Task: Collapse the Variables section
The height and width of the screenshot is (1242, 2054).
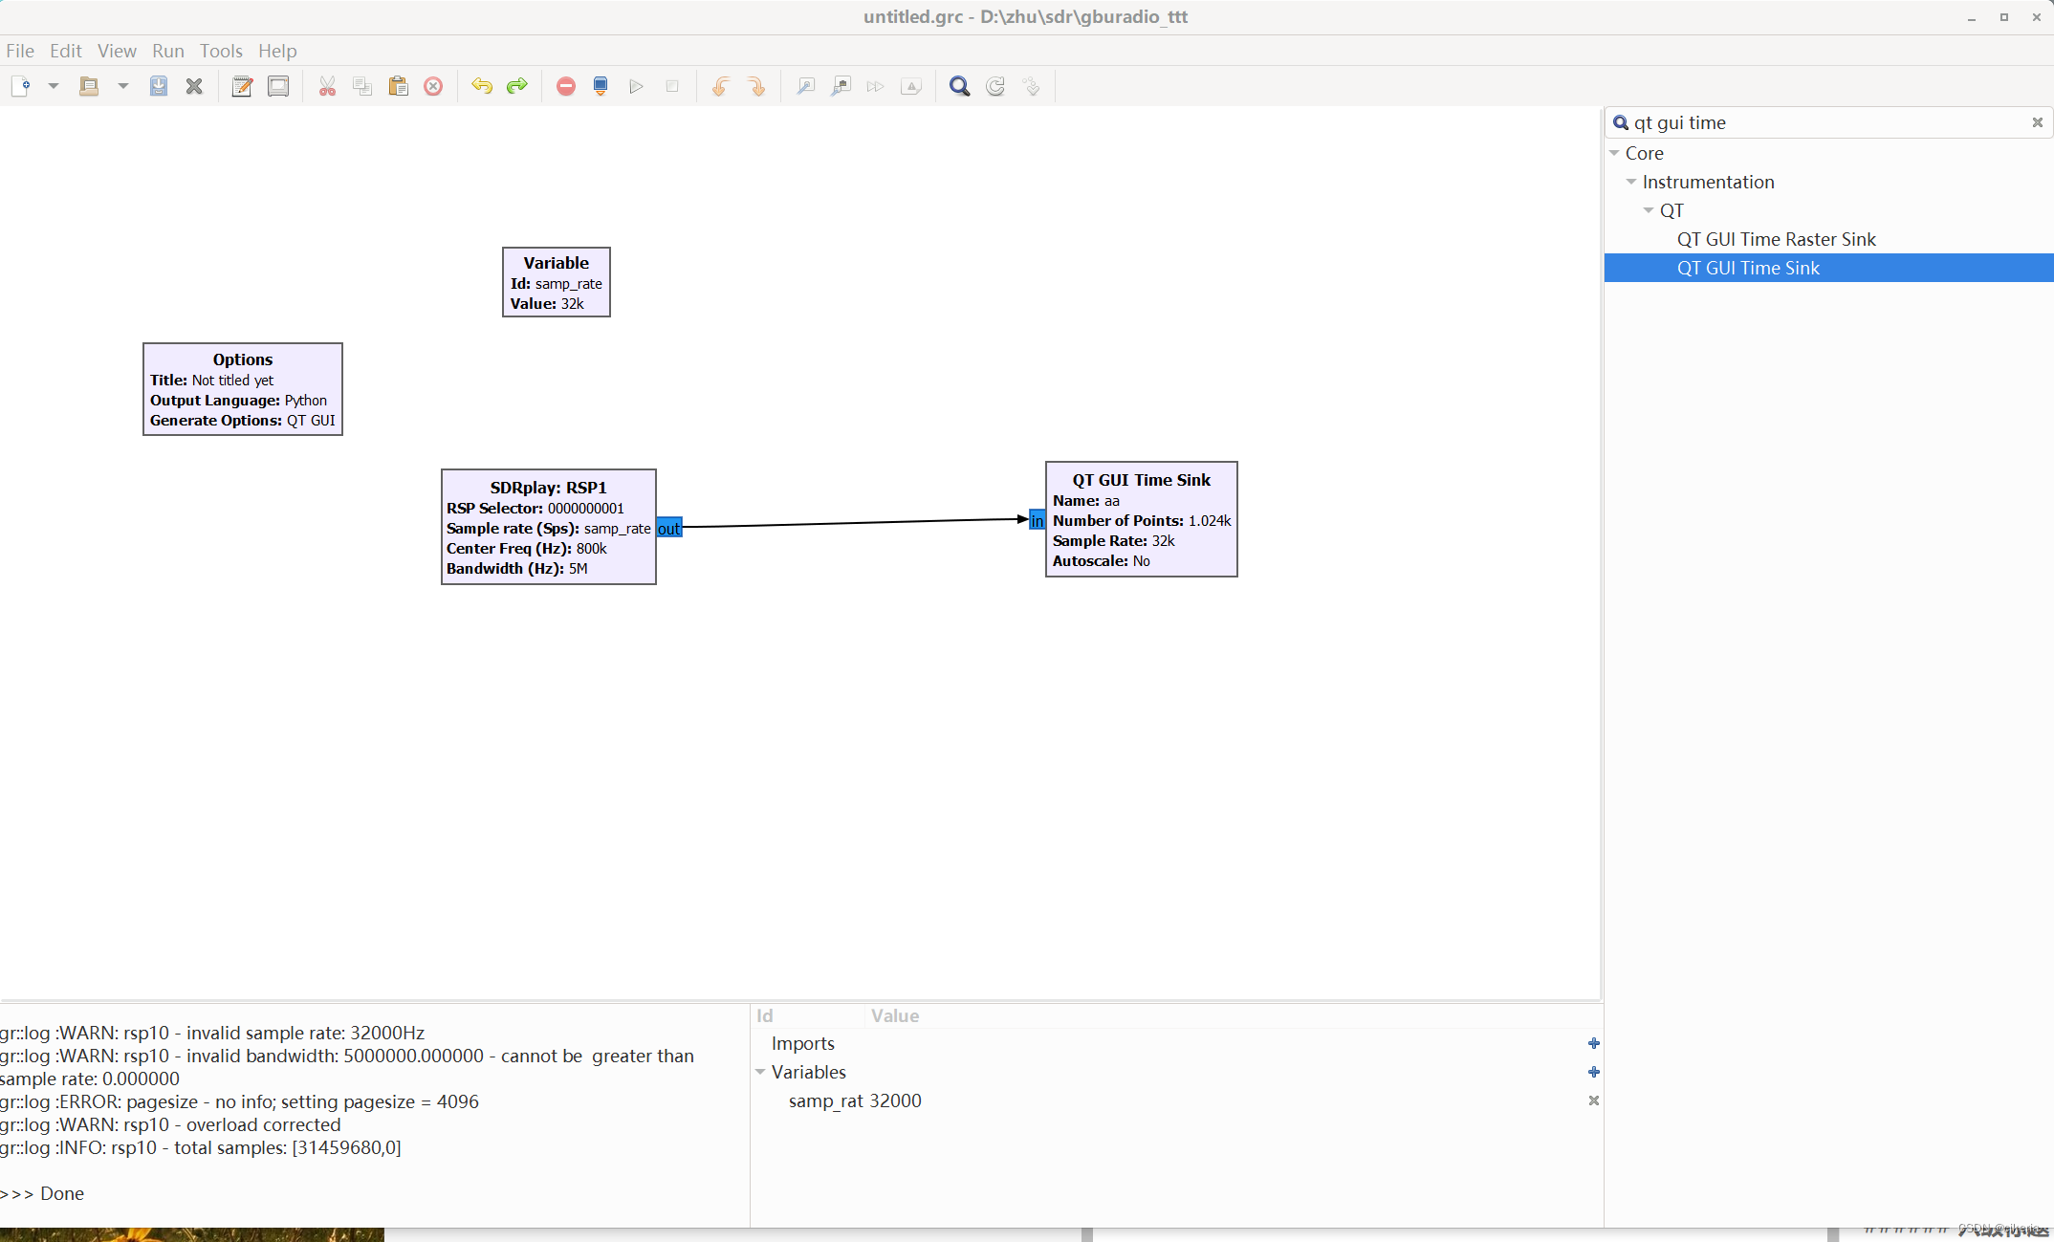Action: pos(760,1072)
